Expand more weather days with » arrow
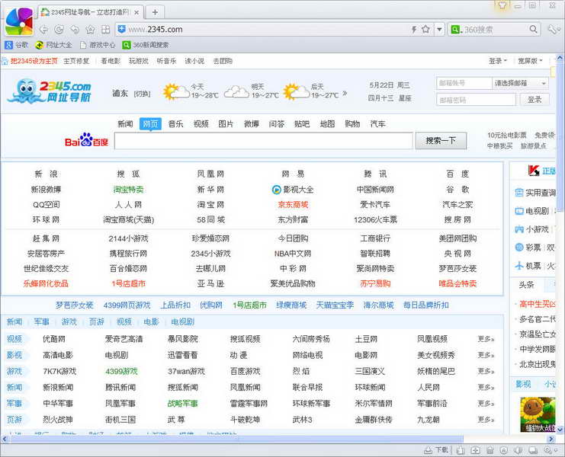This screenshot has height=457, width=565. click(x=345, y=94)
